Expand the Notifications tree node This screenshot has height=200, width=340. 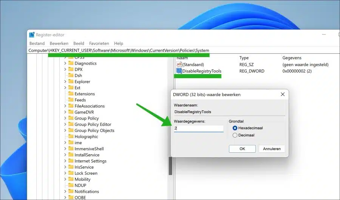click(x=65, y=191)
